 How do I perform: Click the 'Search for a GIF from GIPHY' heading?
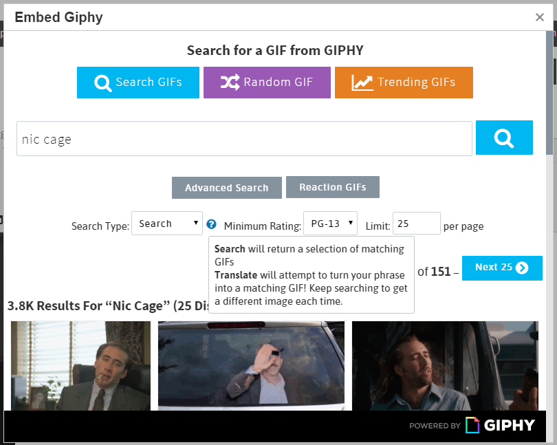click(275, 50)
